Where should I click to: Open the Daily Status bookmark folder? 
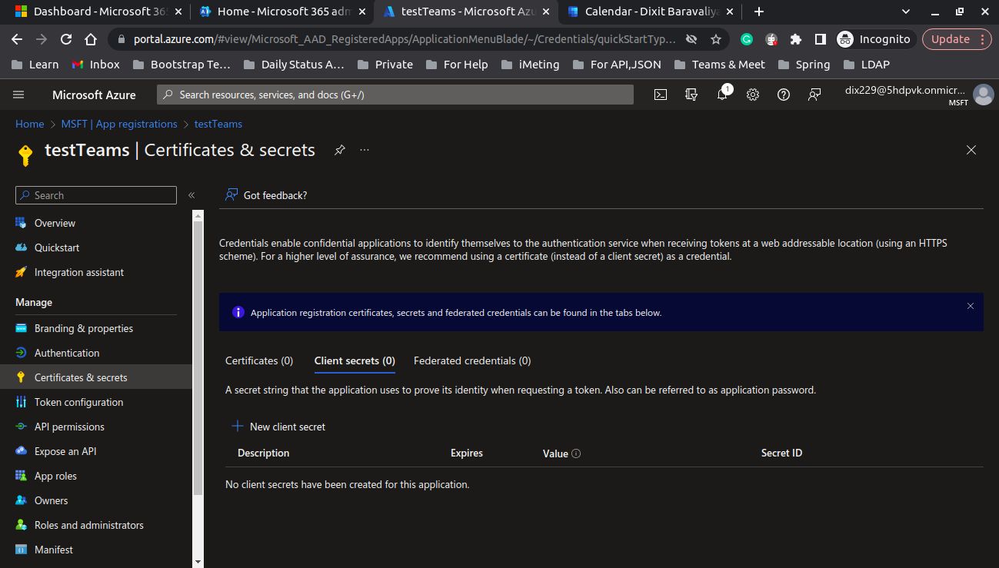(292, 65)
